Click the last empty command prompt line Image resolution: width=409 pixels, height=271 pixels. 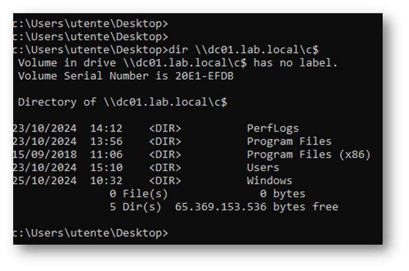point(91,233)
